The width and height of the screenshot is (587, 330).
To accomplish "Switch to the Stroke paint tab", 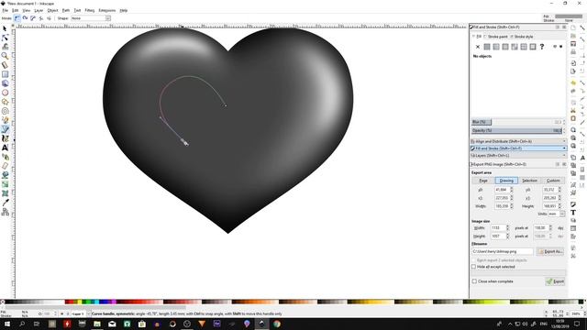I will [x=497, y=37].
